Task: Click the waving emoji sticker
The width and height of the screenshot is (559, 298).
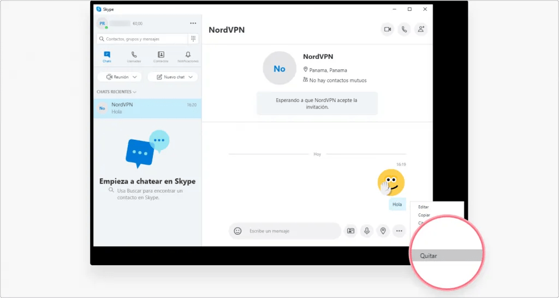Action: click(x=391, y=182)
